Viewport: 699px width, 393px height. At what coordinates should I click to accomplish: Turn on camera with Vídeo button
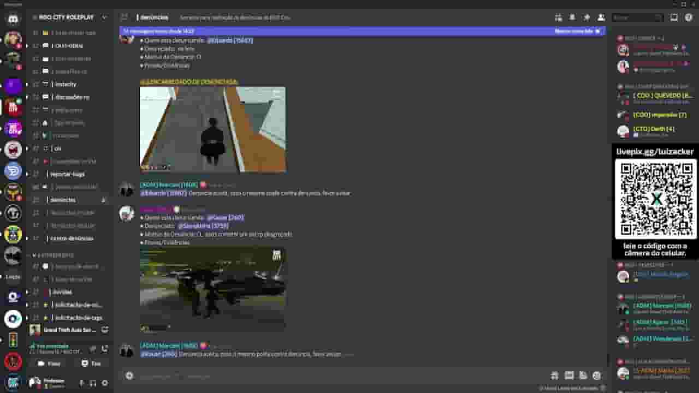(49, 364)
